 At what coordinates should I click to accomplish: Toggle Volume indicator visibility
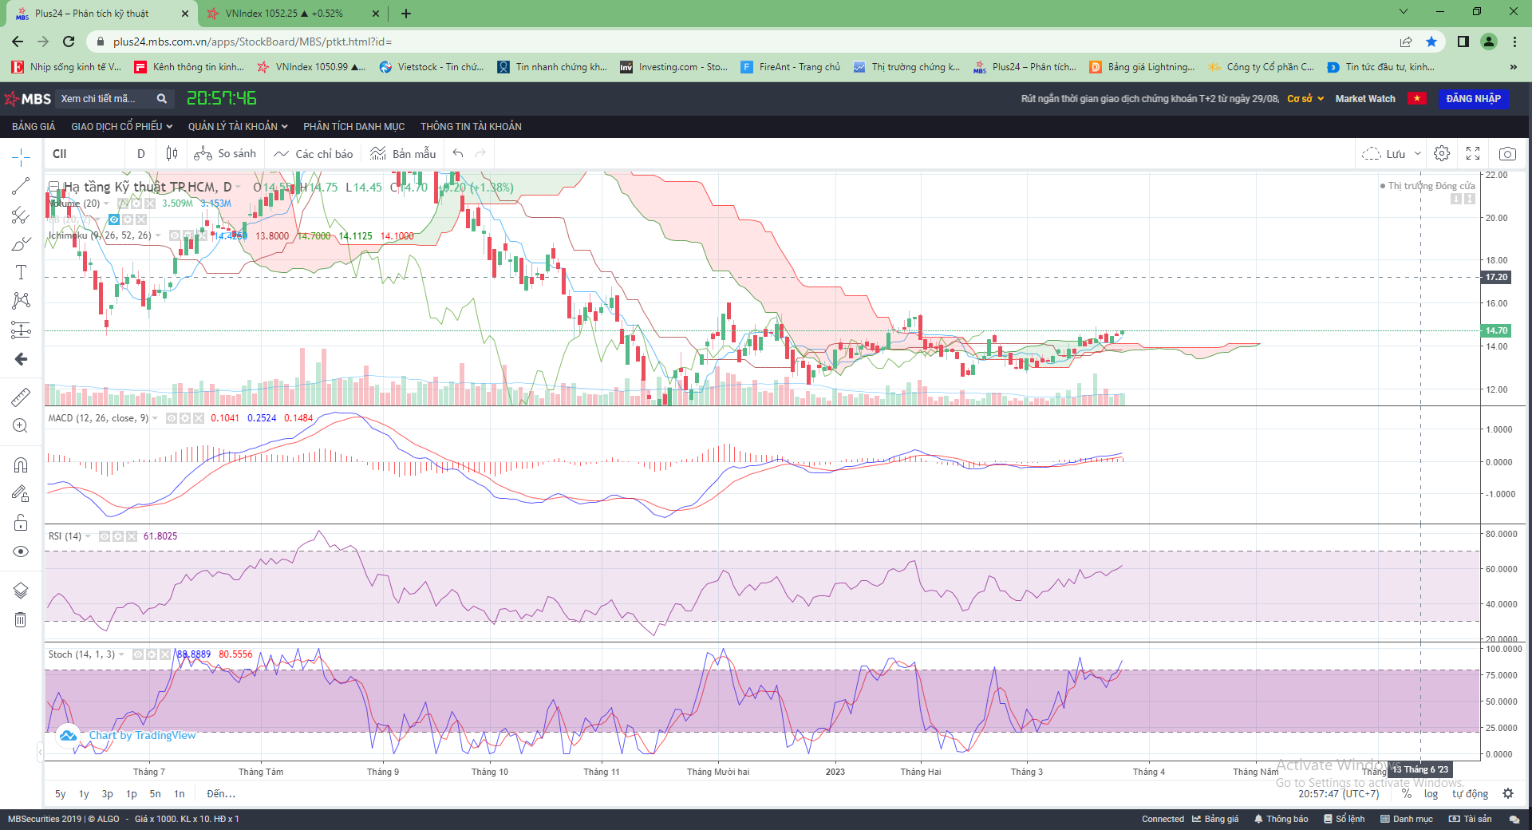[124, 204]
